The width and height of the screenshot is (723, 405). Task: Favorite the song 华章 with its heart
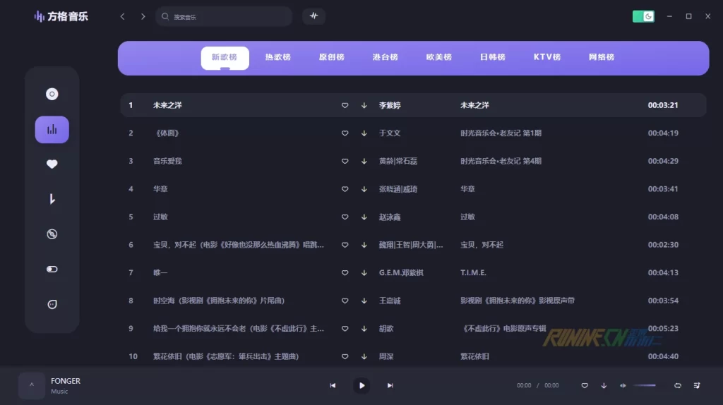[x=345, y=189]
